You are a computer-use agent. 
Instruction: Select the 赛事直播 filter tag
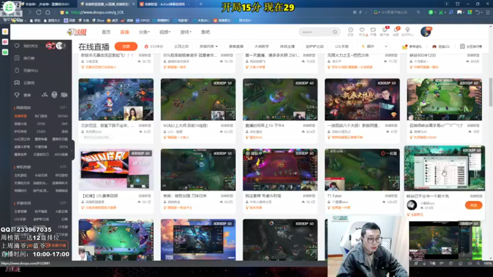pos(236,47)
